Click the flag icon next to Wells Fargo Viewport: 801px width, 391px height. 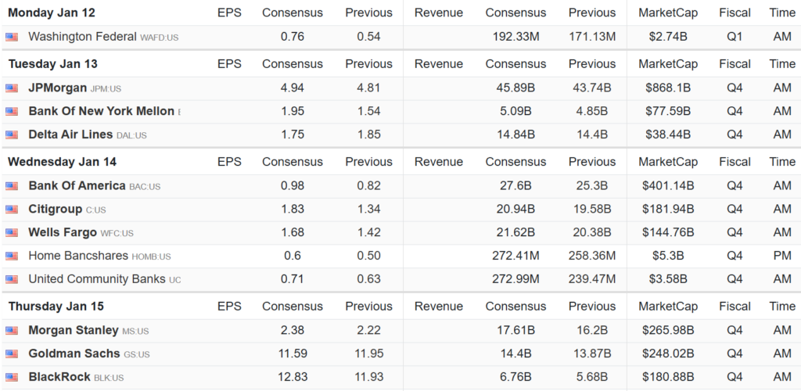(x=12, y=233)
